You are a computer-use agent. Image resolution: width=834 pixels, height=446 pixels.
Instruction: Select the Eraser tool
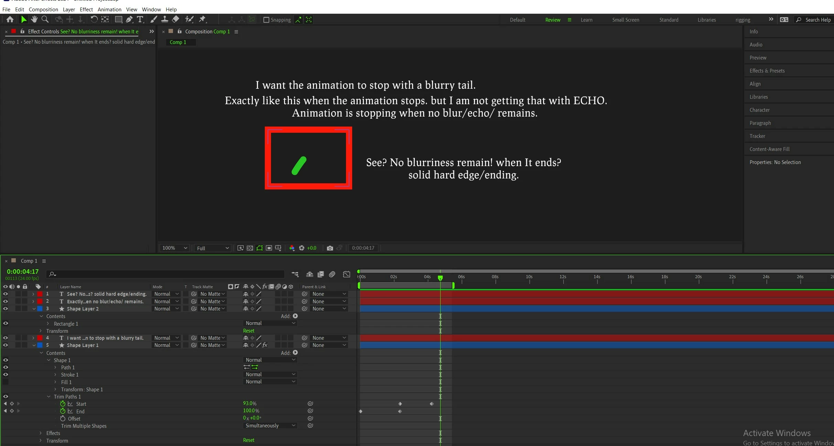pos(176,20)
